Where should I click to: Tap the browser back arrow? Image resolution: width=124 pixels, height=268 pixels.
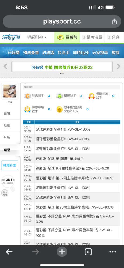9,252
